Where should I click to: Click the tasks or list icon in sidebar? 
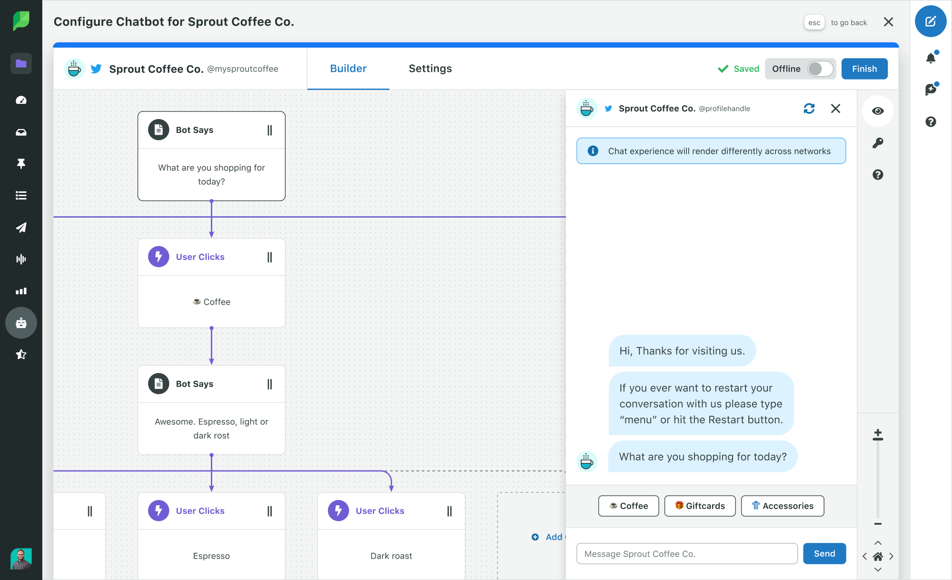[x=20, y=195]
